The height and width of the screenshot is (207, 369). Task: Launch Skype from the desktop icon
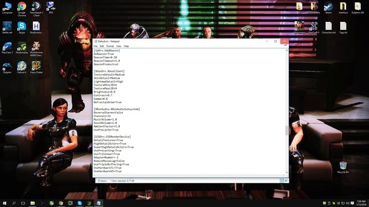click(x=22, y=28)
